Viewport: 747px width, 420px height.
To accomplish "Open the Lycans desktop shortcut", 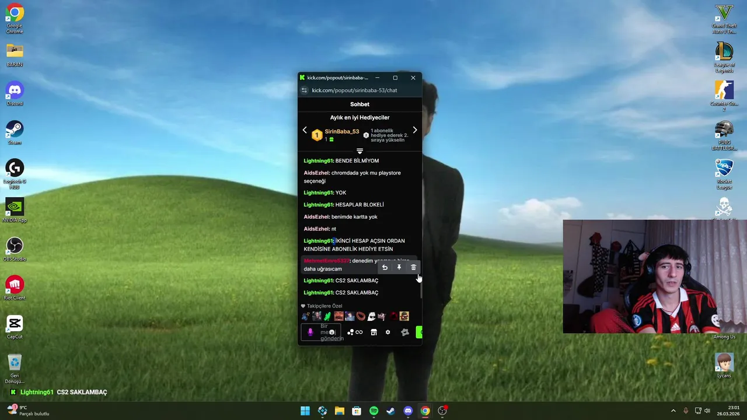I will point(724,365).
